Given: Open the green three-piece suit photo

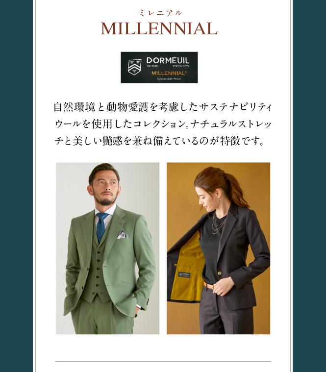Looking at the screenshot, I should 108,248.
